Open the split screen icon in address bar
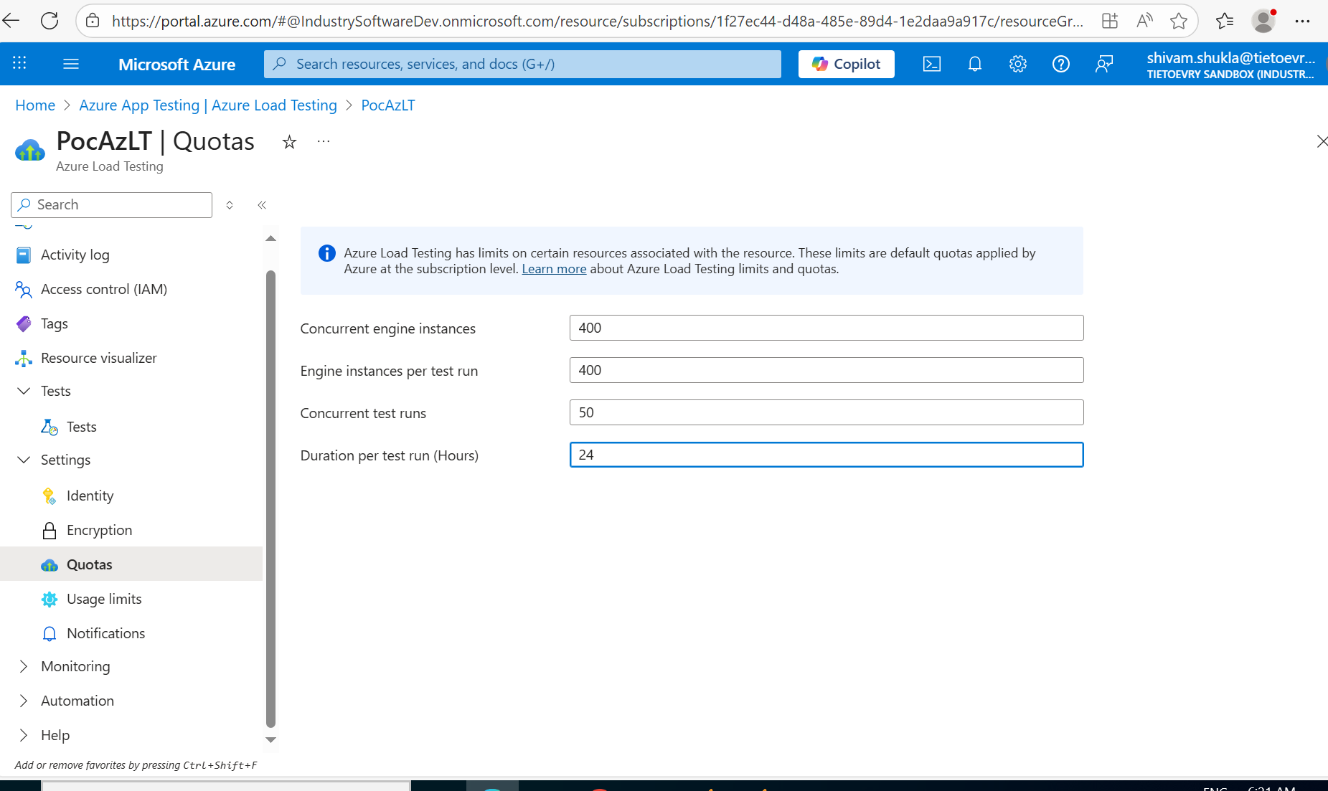The width and height of the screenshot is (1328, 791). coord(1110,21)
